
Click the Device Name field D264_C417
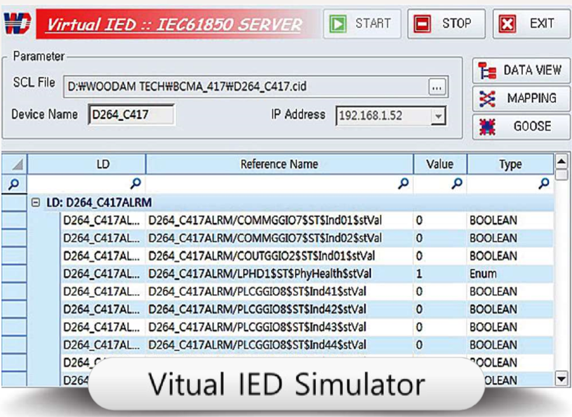(x=132, y=115)
